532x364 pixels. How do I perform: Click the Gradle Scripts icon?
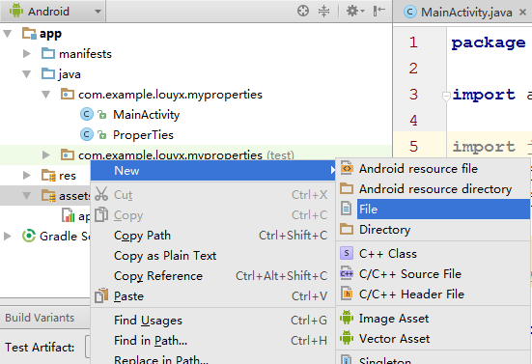click(29, 236)
